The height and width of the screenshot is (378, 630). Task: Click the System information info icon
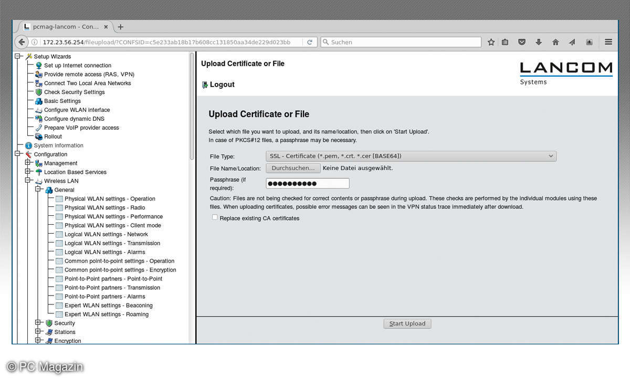[29, 145]
